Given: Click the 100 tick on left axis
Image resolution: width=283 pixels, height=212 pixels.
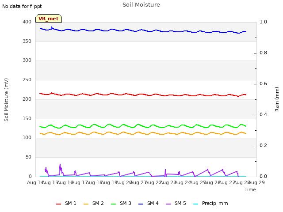Looking at the screenshot, I should pyautogui.click(x=27, y=137).
